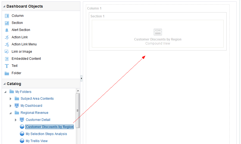Viewport: 241px width, 144px height.
Task: Click the My Dashboard dashboard icon
Action: [x=17, y=106]
